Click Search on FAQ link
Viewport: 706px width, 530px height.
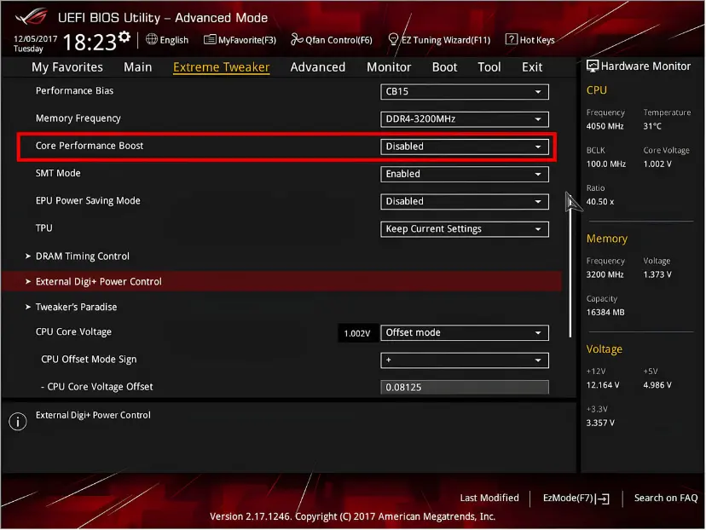tap(666, 498)
